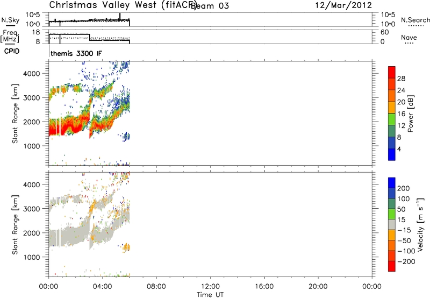
Task: Click the '12:00' time tick label
Action: point(210,287)
